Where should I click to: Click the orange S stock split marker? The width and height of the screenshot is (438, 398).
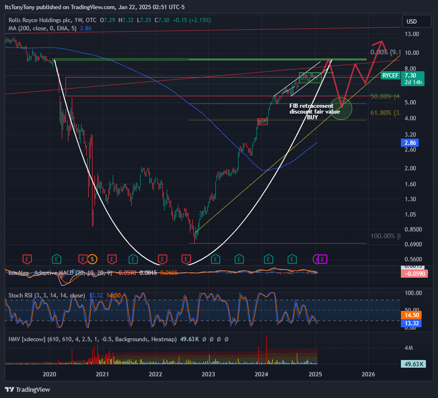[x=92, y=259]
